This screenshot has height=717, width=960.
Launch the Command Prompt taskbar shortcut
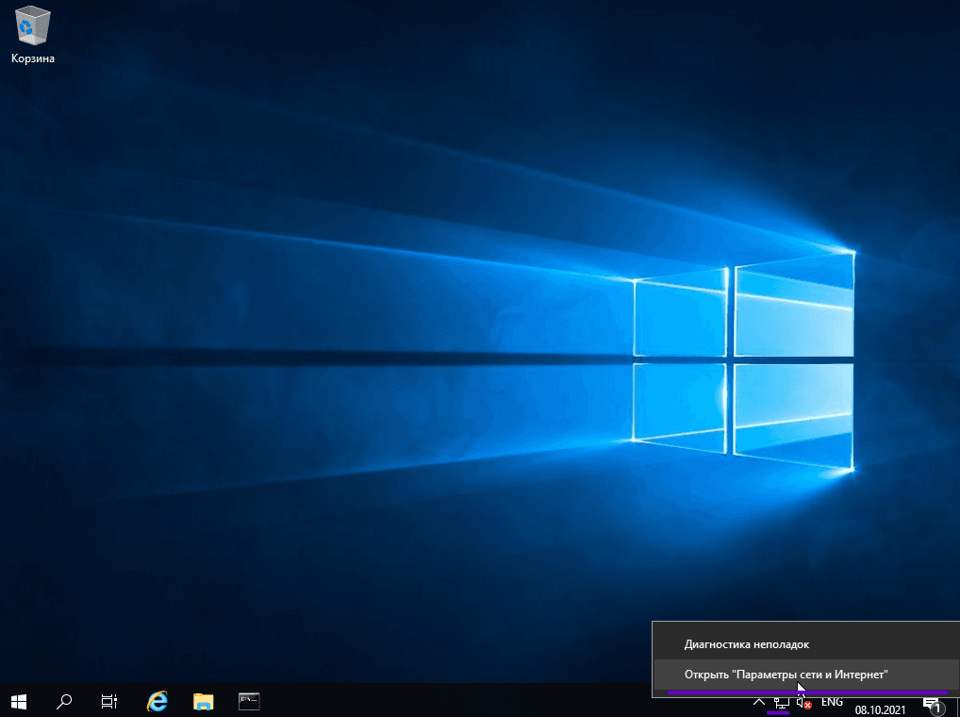tap(249, 701)
